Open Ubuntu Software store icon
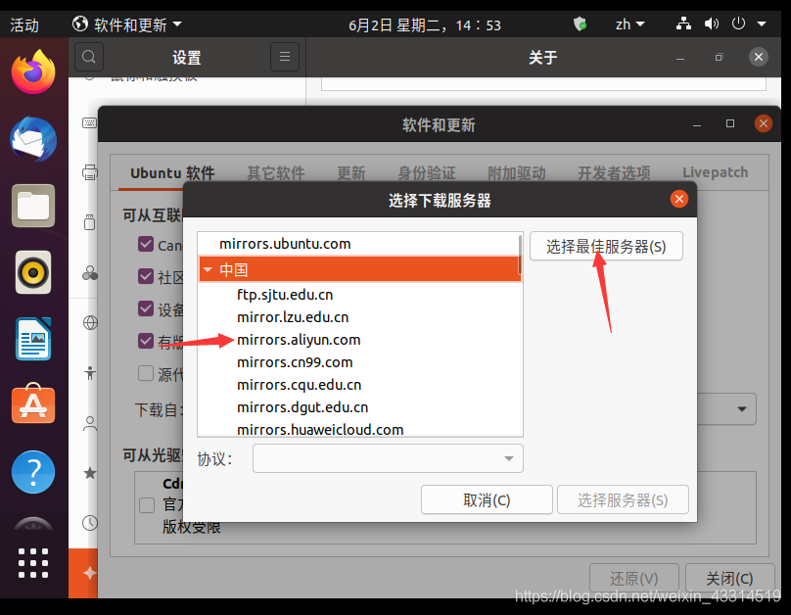791x615 pixels. point(33,405)
